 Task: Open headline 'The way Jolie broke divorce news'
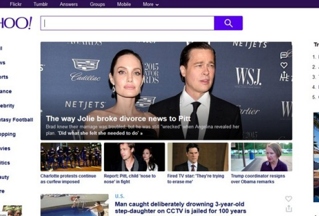pyautogui.click(x=118, y=118)
